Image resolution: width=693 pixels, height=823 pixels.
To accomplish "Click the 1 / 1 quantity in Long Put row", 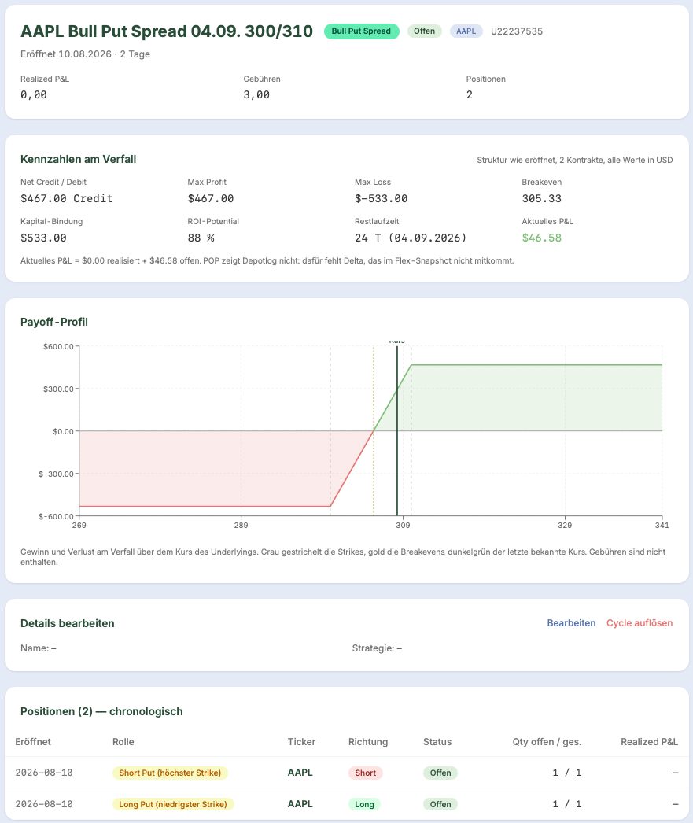I will tap(566, 804).
